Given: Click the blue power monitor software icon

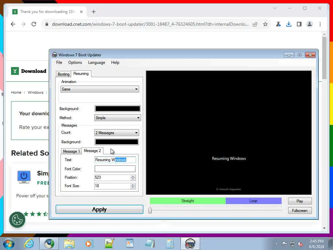Looking at the screenshot, I should coord(24,177).
